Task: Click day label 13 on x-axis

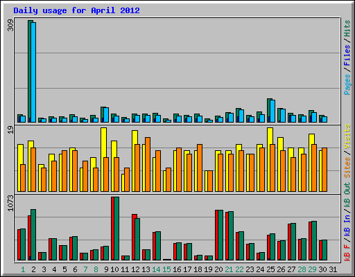Action: (x=146, y=269)
